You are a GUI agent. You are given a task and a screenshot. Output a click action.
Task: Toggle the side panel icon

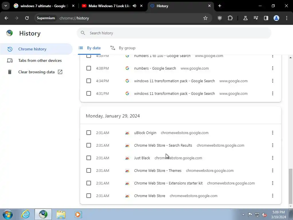point(266,18)
